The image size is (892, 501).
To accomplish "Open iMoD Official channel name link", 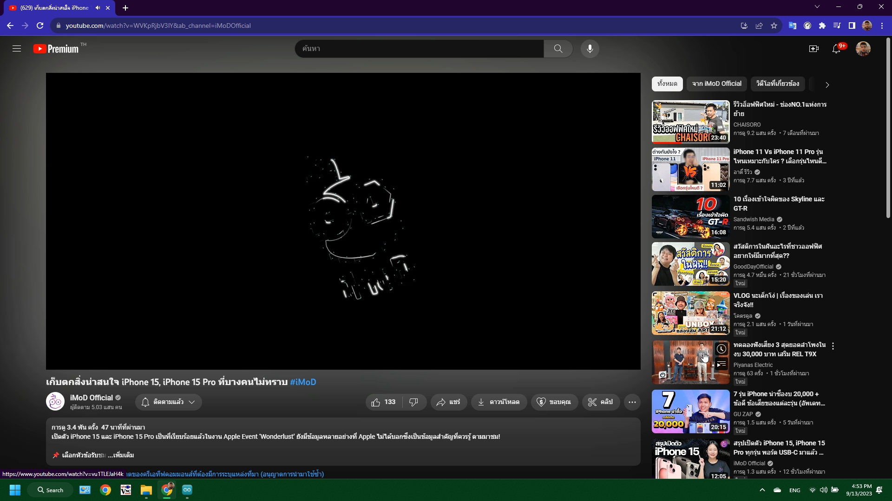I will point(92,398).
